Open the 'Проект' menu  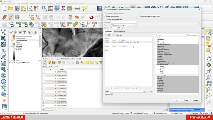coord(3,4)
